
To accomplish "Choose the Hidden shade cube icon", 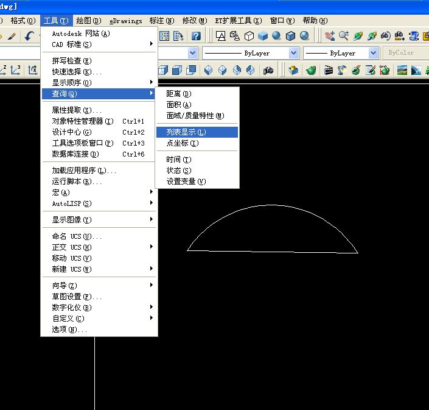I will coord(249,36).
